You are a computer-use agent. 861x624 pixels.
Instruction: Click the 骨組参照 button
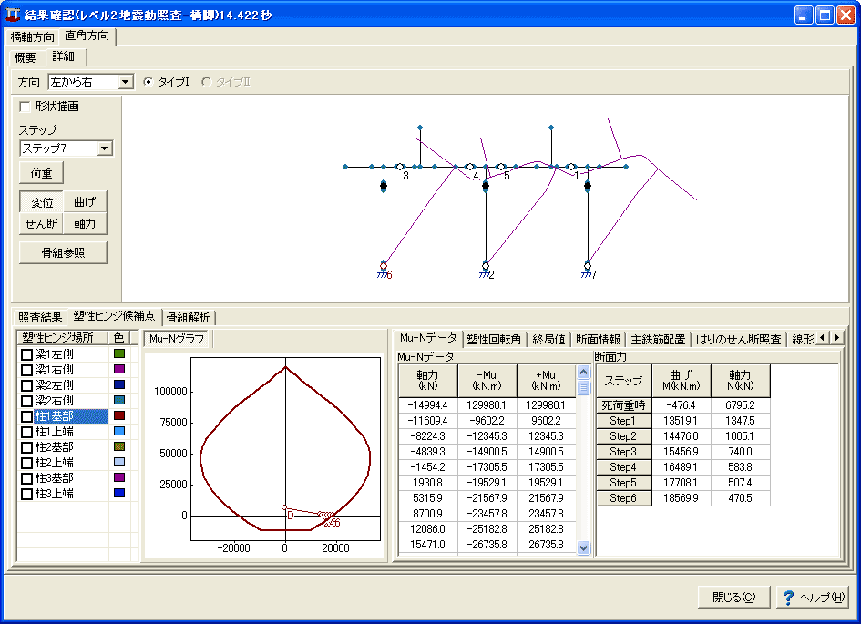[63, 253]
